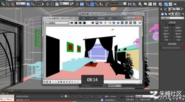Select the Rotate transform tool
185x102 pixels.
click(52, 4)
